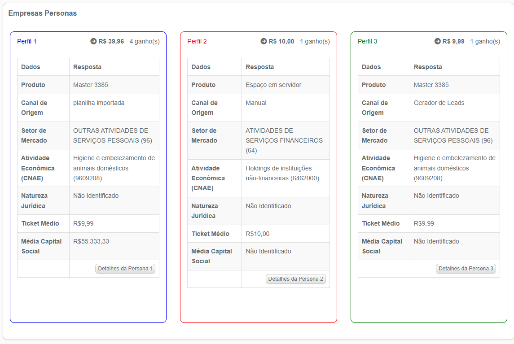
Task: Select the Espaço em servidor product value
Action: 273,85
